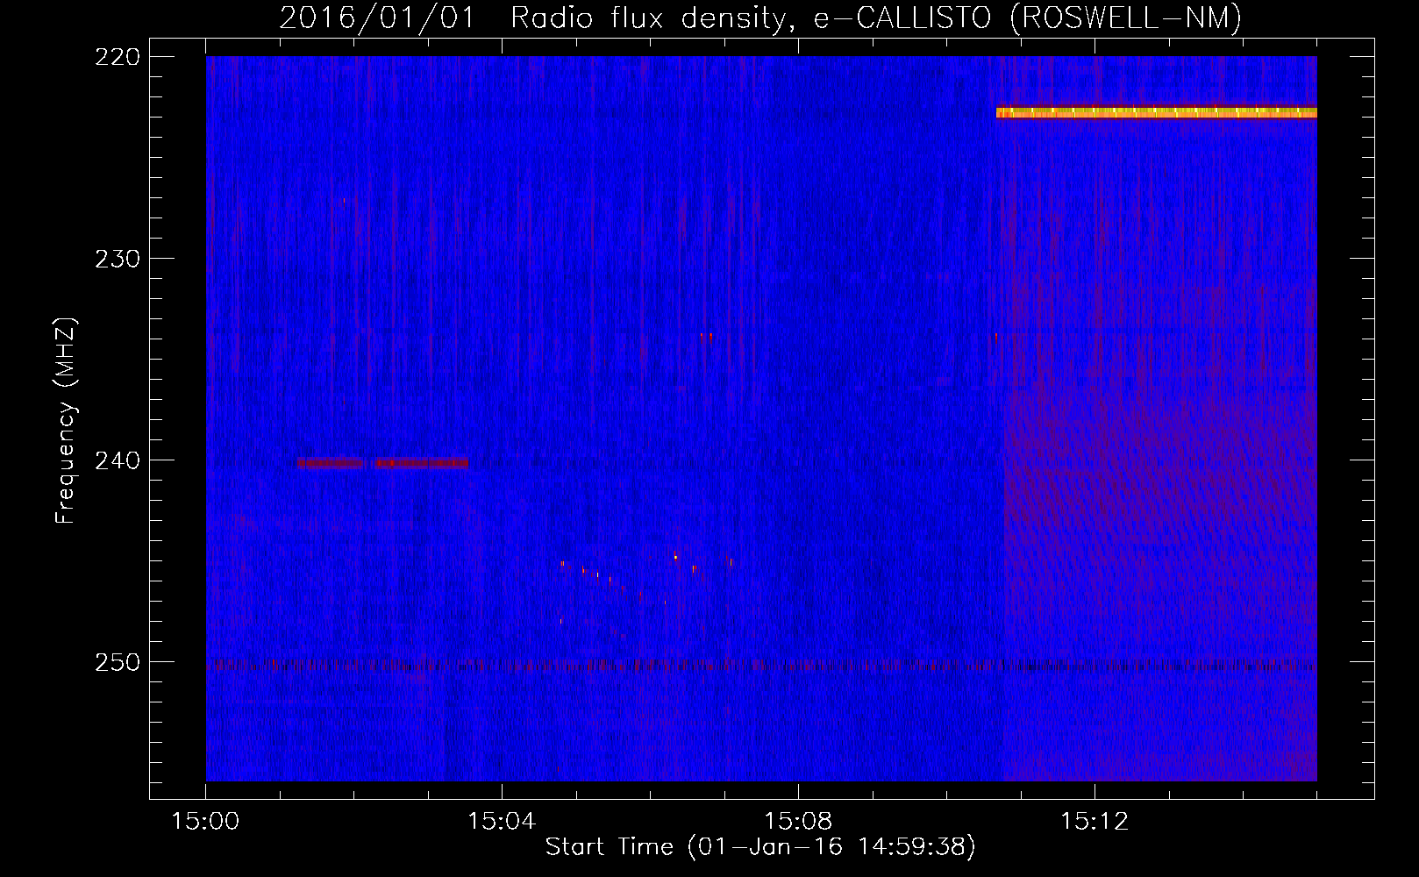Click the left tick mark at 240 MHz
Screen dimensions: 1419x877
click(162, 460)
